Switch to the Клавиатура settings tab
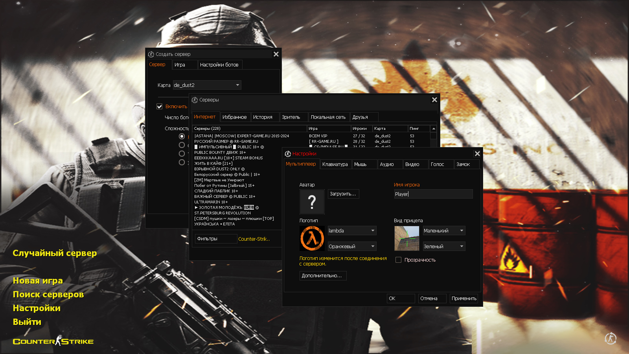Image resolution: width=629 pixels, height=354 pixels. click(x=335, y=164)
